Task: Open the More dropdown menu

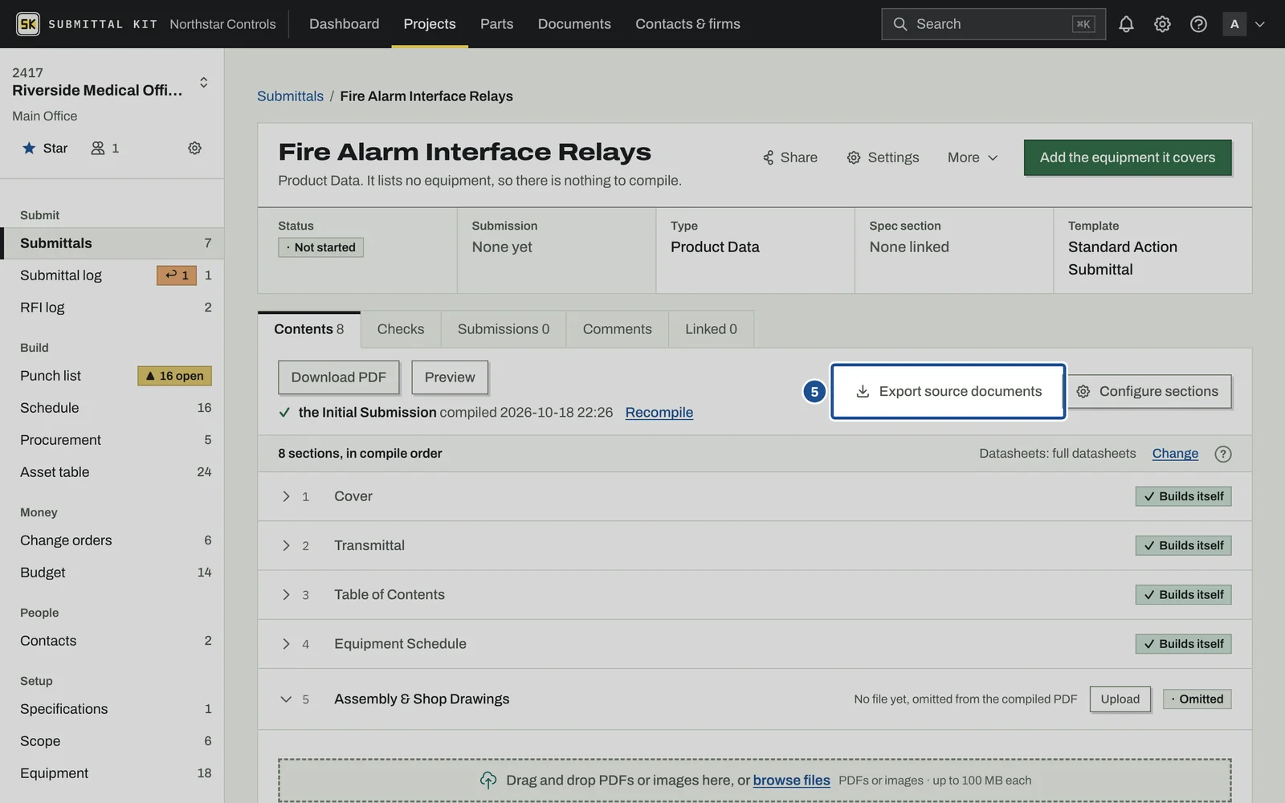Action: click(x=972, y=157)
